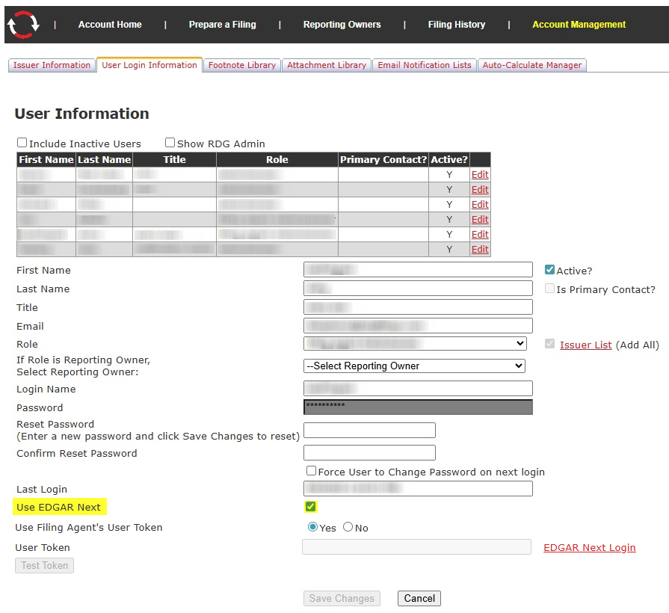Check the Show RDG Admin box
Image resolution: width=669 pixels, height=613 pixels.
(170, 143)
